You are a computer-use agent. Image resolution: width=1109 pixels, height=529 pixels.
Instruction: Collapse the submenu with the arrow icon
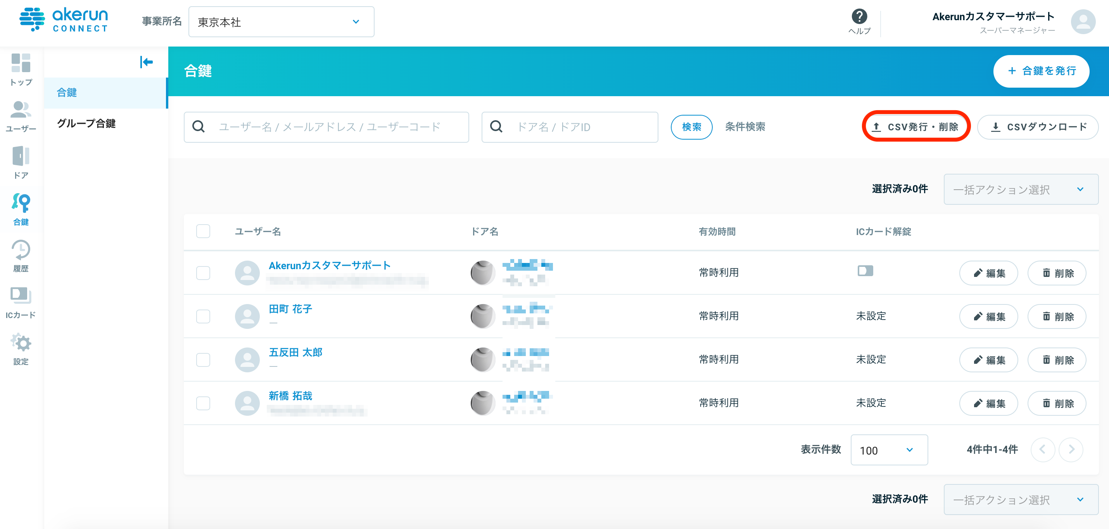[146, 62]
